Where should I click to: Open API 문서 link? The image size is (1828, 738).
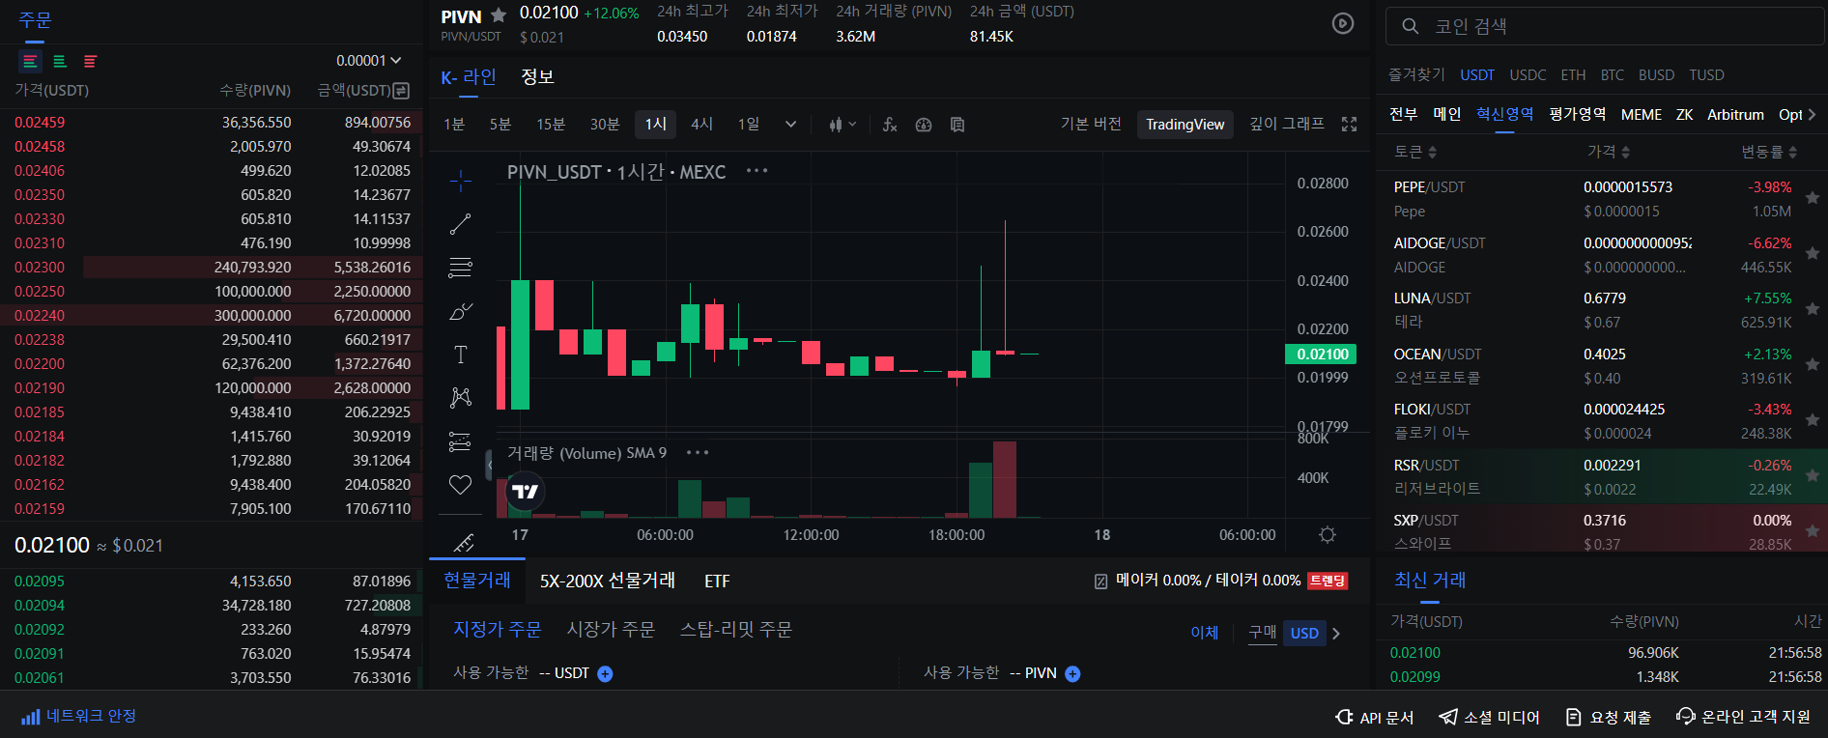point(1374,717)
